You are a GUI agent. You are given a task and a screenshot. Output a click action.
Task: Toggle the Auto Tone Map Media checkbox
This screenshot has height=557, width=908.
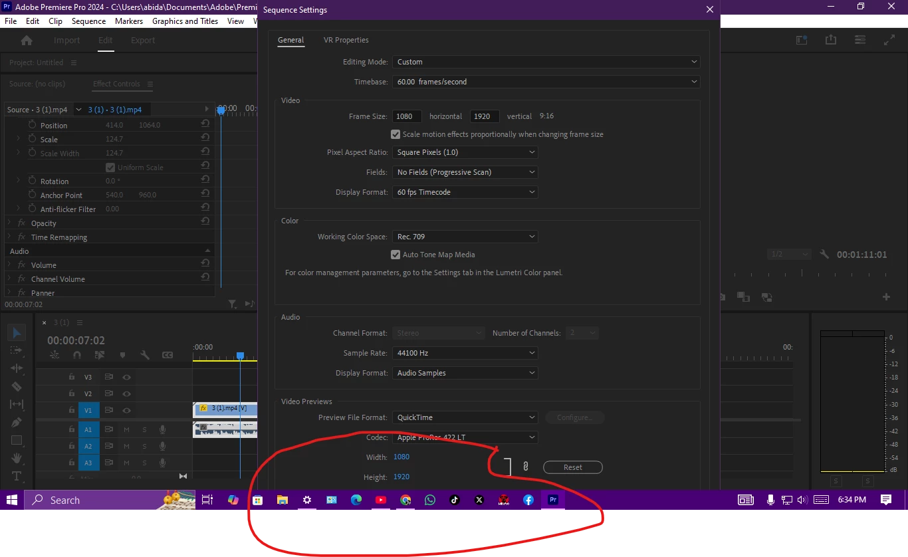396,255
